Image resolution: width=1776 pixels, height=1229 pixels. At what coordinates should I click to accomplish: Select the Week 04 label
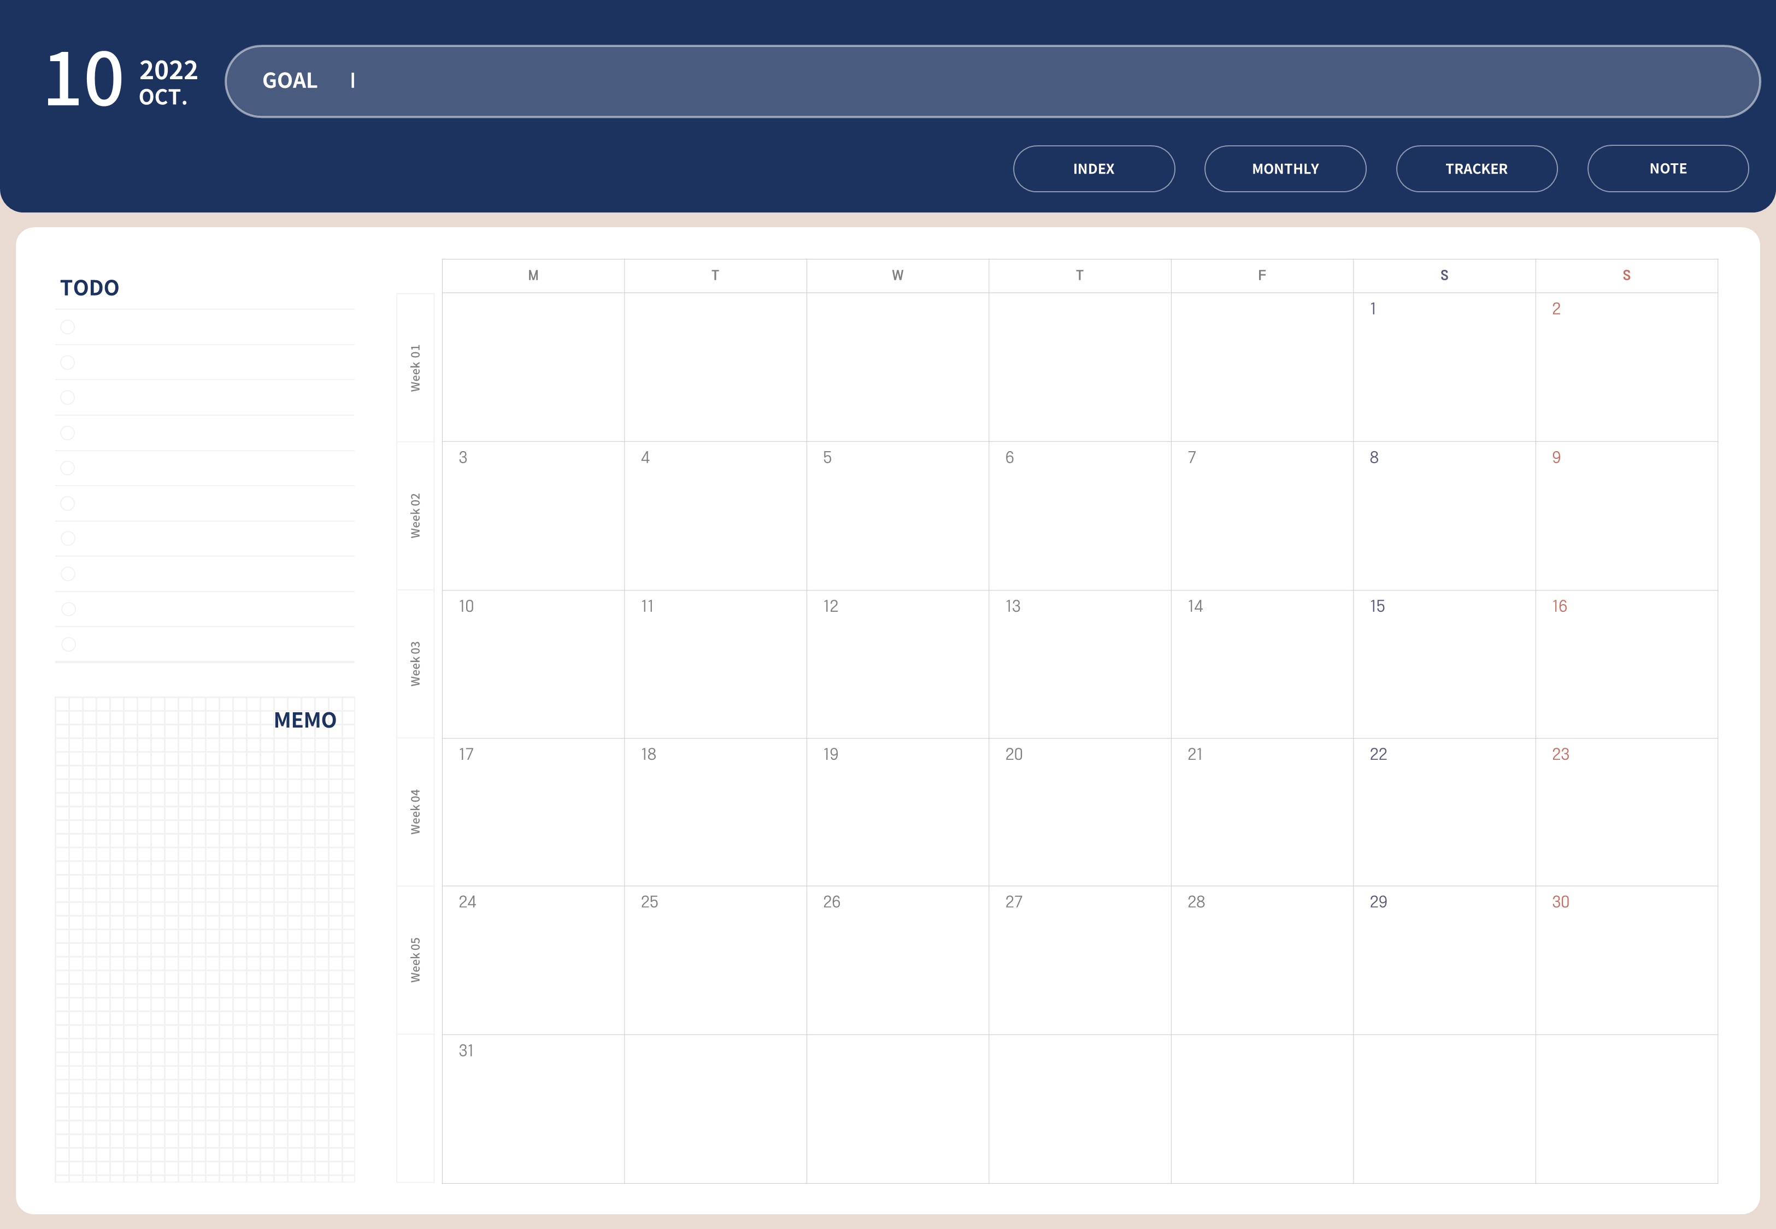pos(416,812)
